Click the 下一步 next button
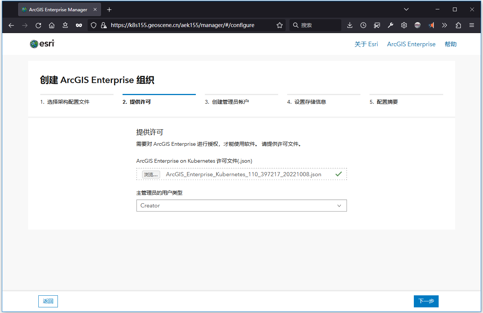 click(426, 301)
